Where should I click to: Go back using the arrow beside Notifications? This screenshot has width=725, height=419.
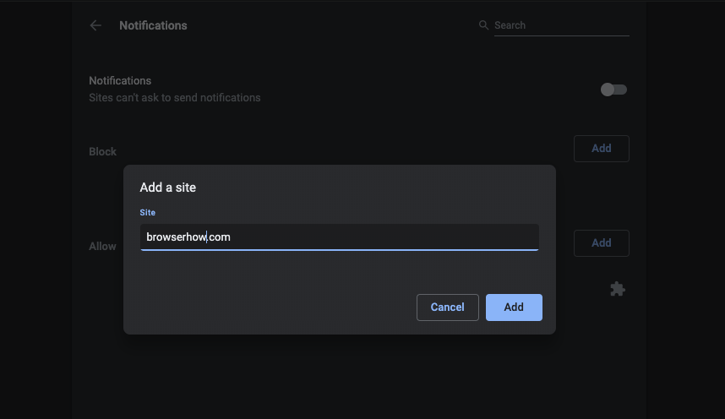coord(95,25)
